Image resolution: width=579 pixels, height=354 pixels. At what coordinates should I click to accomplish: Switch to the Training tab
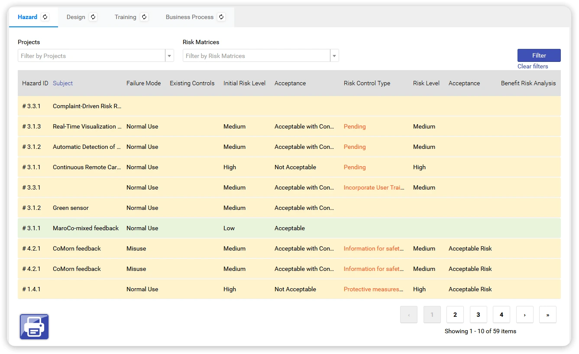(126, 17)
